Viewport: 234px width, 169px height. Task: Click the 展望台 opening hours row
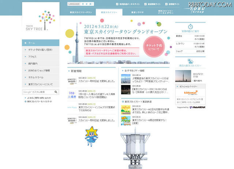click(x=190, y=38)
